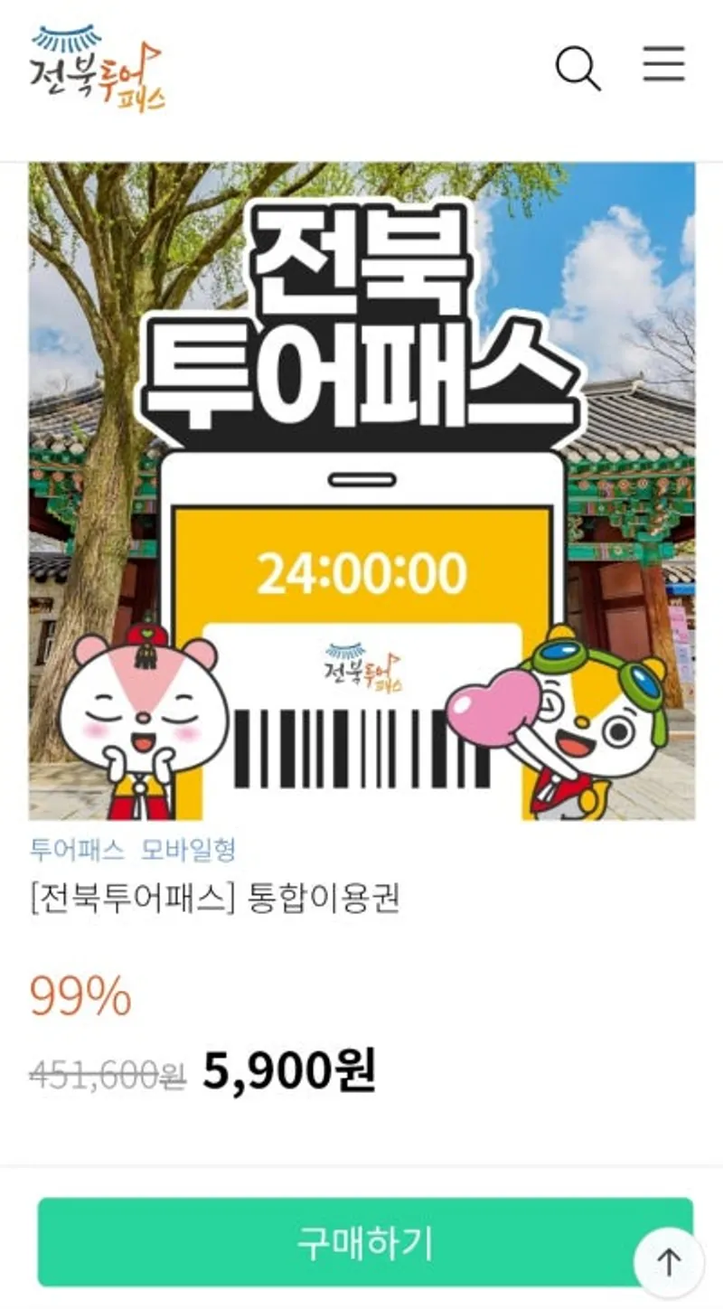
Task: Click the 구매하기 purchase button
Action: click(x=365, y=1242)
